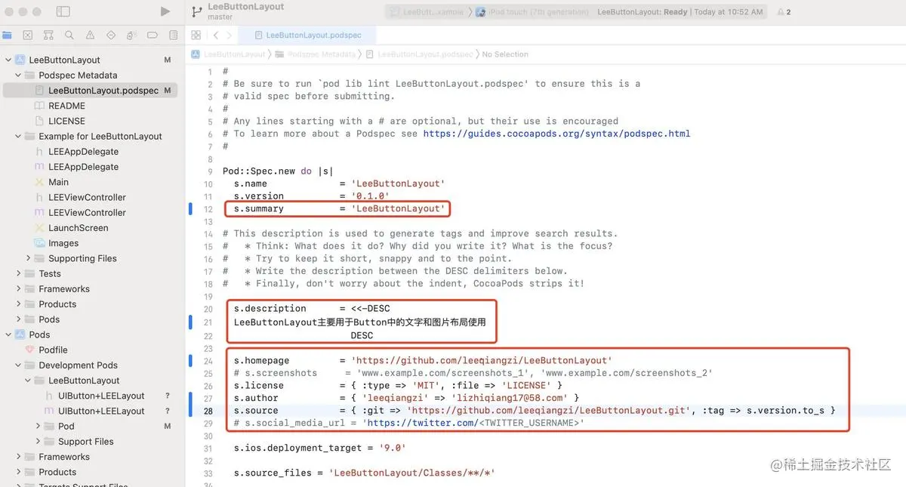Open the LEEViewController header (h) file

coord(87,197)
